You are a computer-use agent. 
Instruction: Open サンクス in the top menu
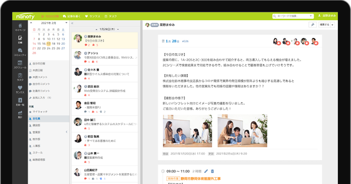click(93, 16)
